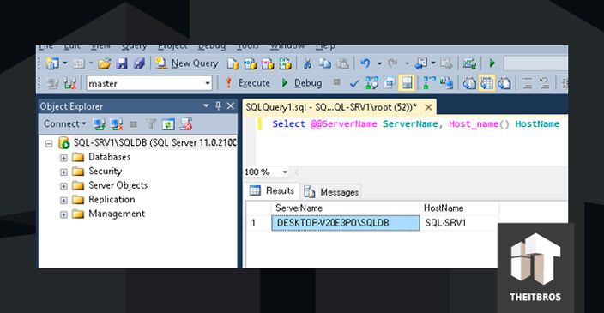
Task: Expand the Security node
Action: pos(63,172)
